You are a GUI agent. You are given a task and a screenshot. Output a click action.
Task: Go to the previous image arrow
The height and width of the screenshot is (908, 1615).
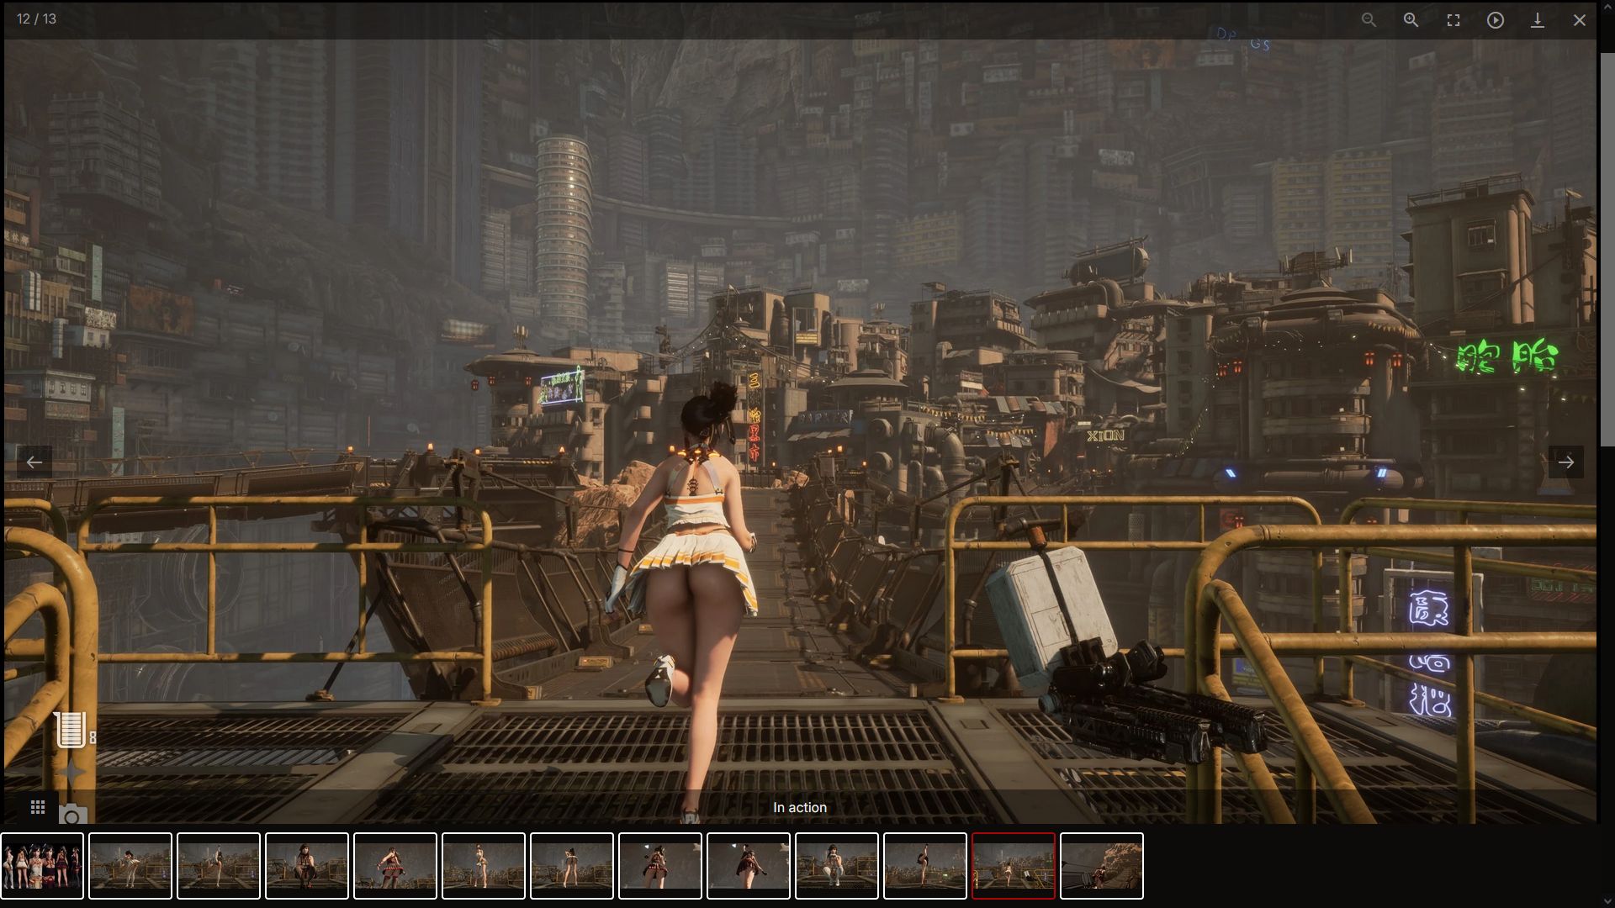point(34,462)
